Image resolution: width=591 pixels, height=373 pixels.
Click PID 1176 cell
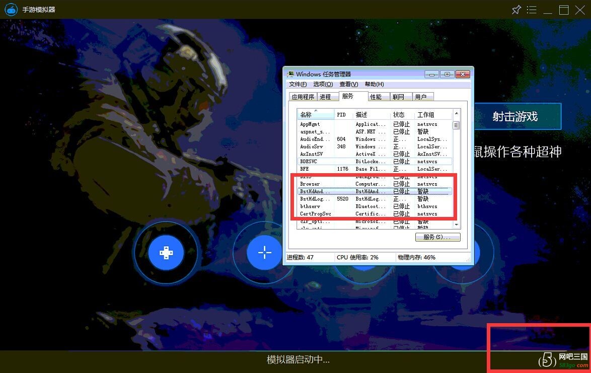(343, 169)
